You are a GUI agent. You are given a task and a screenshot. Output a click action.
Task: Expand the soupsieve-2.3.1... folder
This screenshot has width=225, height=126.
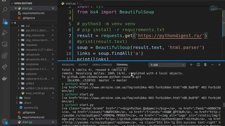point(19,69)
